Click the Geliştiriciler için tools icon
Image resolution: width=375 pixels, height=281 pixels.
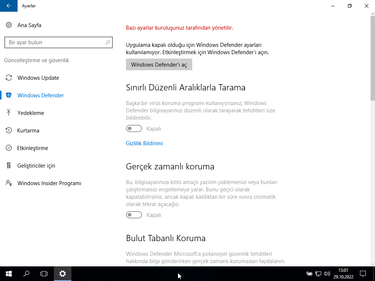(x=9, y=165)
